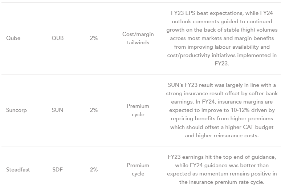This screenshot has width=281, height=190.
Task: Click the Qube company name
Action: 13,38
